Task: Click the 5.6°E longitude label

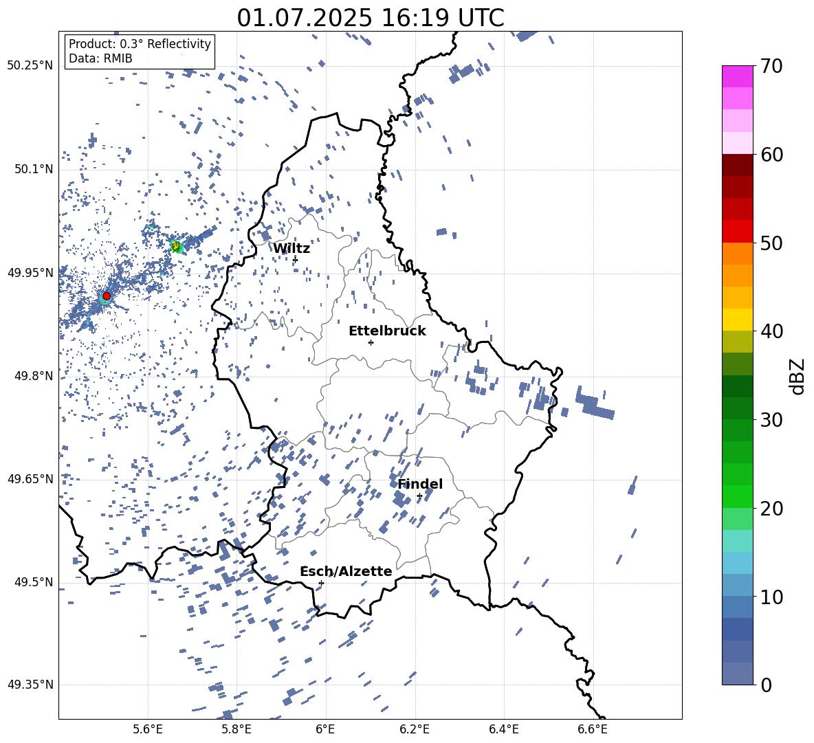Action: [148, 729]
